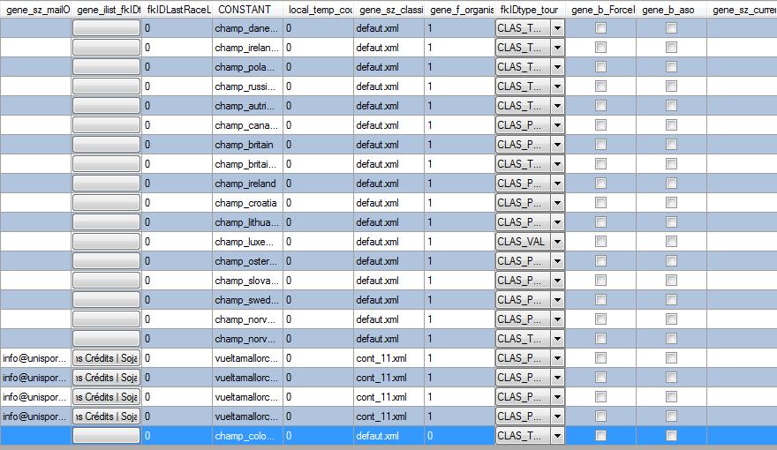Click the gene_b_aso column header
777x450 pixels.
coord(670,9)
